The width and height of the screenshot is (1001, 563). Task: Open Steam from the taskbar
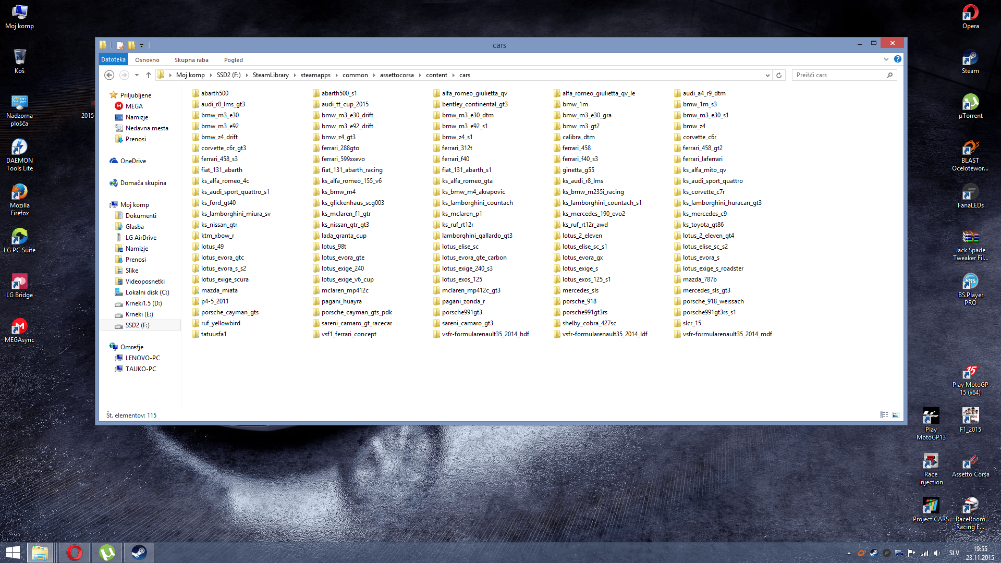(139, 553)
